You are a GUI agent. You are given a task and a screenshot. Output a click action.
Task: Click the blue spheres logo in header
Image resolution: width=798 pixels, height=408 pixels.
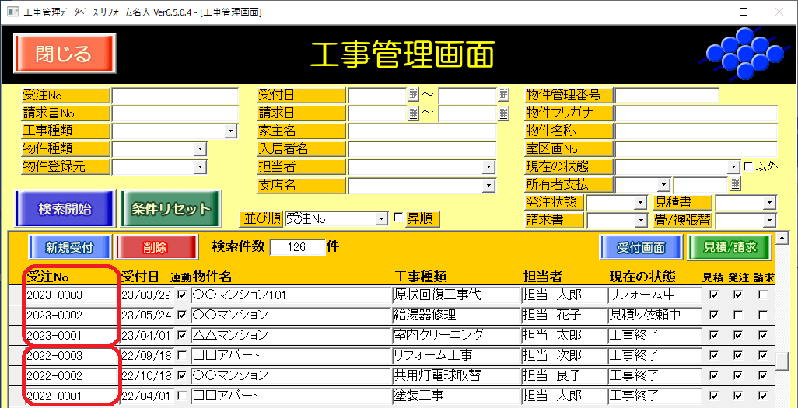tap(743, 53)
